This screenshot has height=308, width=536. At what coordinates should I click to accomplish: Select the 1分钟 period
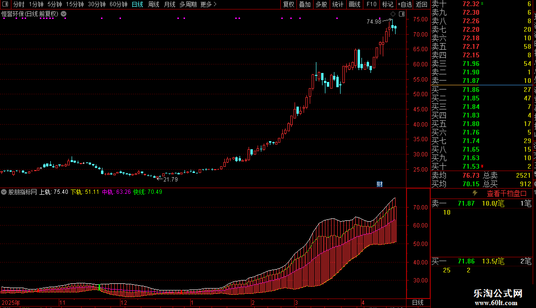coord(36,4)
